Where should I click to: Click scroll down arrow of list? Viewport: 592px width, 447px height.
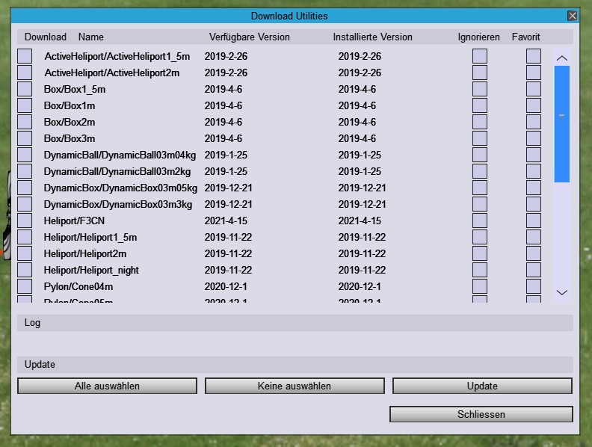(x=562, y=292)
